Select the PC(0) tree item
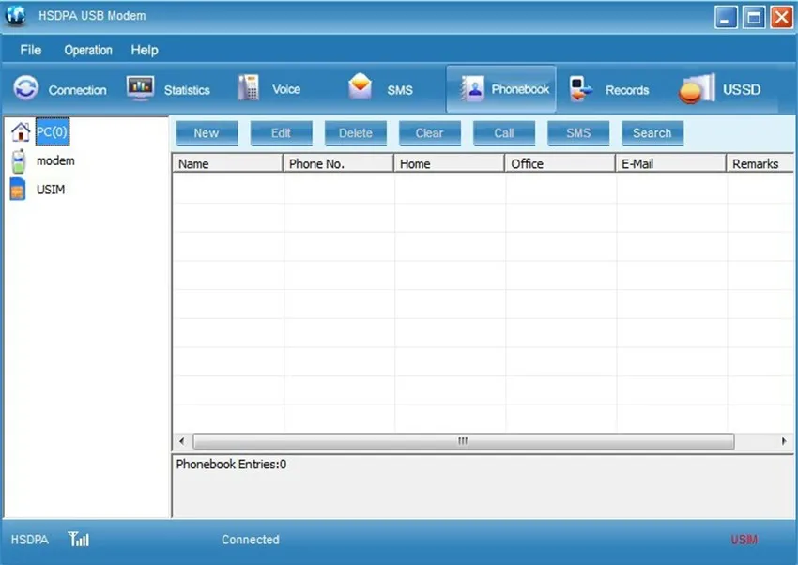Image resolution: width=798 pixels, height=565 pixels. pyautogui.click(x=52, y=132)
